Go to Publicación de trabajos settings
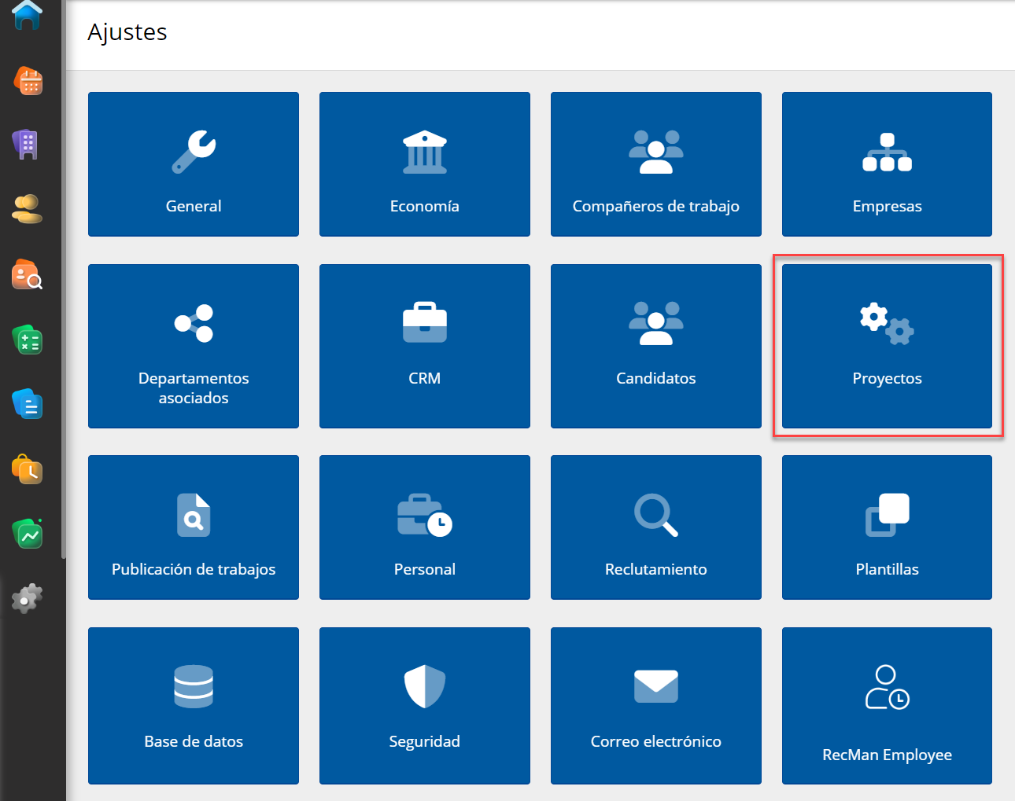The image size is (1015, 801). [x=194, y=527]
